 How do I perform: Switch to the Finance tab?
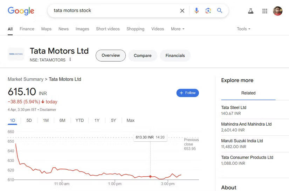(27, 29)
